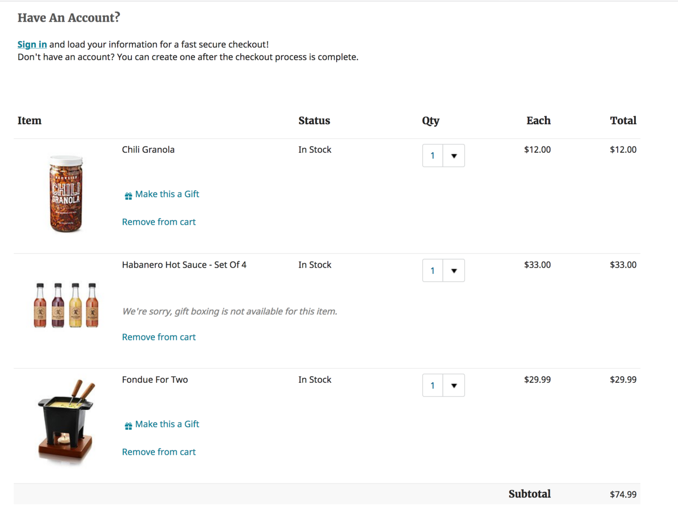Remove Fondue For Two from cart
Viewport: 678px width, 507px height.
pos(159,452)
